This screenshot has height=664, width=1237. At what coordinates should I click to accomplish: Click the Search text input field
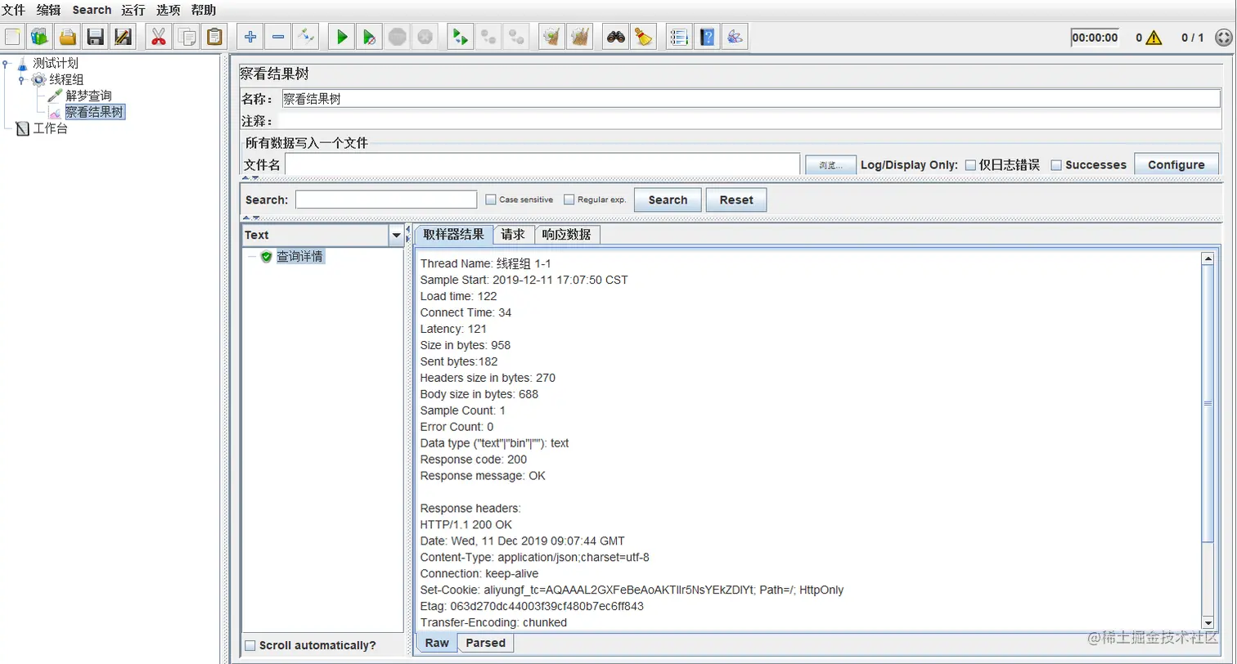[x=386, y=200]
